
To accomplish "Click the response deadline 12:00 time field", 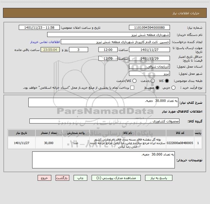I will point(108,50).
